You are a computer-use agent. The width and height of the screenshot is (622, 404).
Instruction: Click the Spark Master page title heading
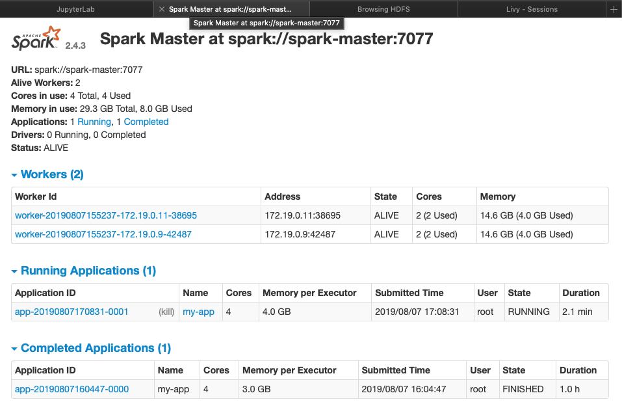click(x=266, y=39)
